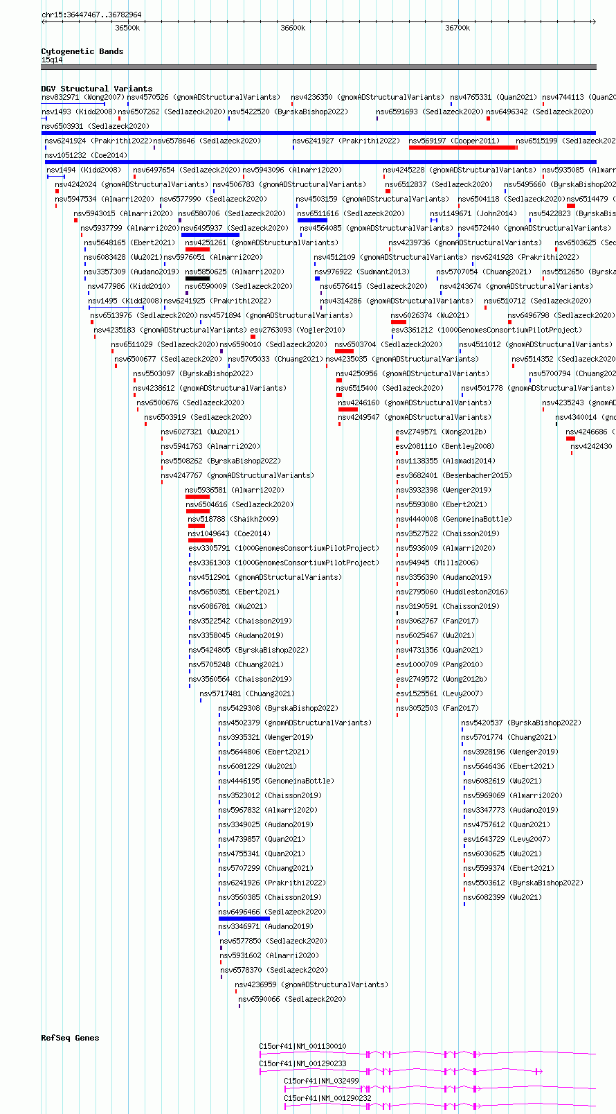This screenshot has width=616, height=1114.
Task: Click the Cytogenetic Bands track title
Action: tap(82, 51)
